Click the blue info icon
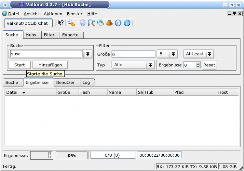 (x=127, y=23)
